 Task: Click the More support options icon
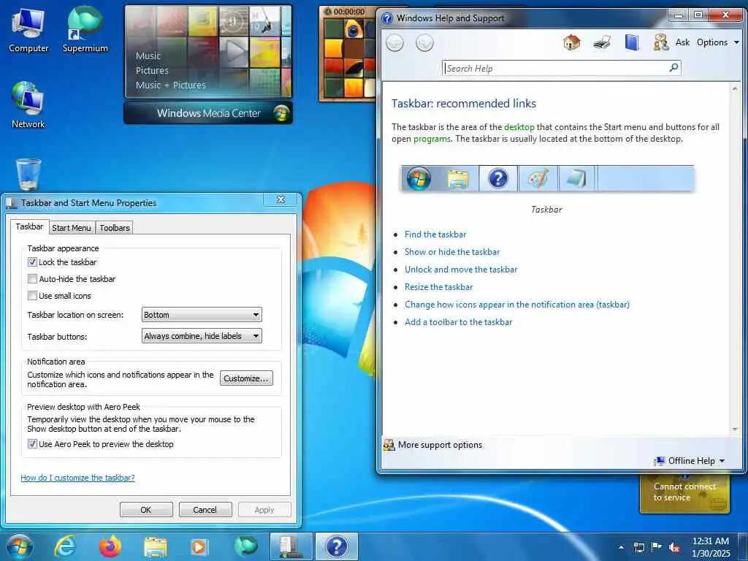[x=389, y=445]
